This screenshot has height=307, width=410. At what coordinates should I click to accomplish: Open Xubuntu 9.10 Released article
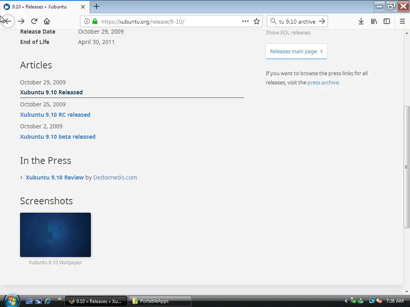pyautogui.click(x=51, y=92)
